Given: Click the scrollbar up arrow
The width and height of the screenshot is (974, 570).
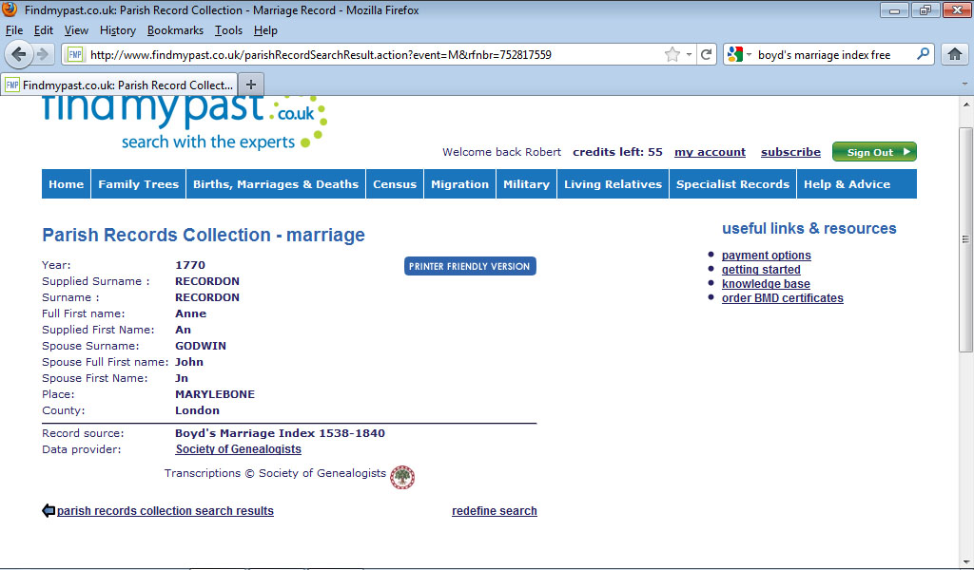Looking at the screenshot, I should coord(965,104).
